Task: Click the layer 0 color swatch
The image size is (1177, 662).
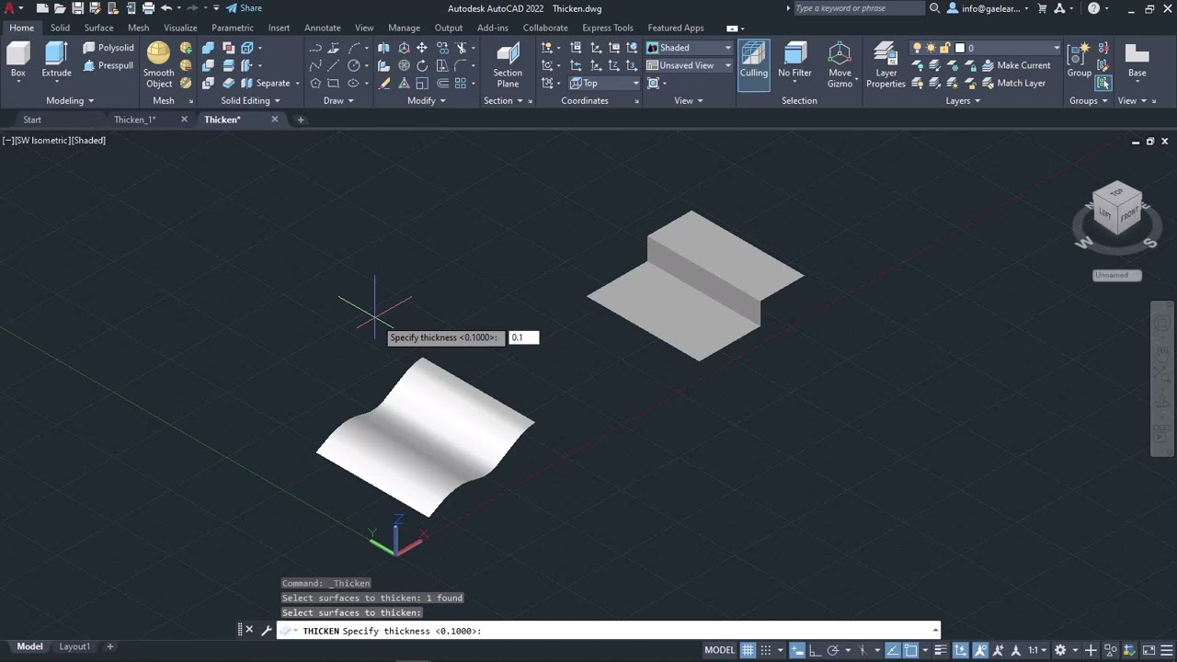Action: point(960,48)
